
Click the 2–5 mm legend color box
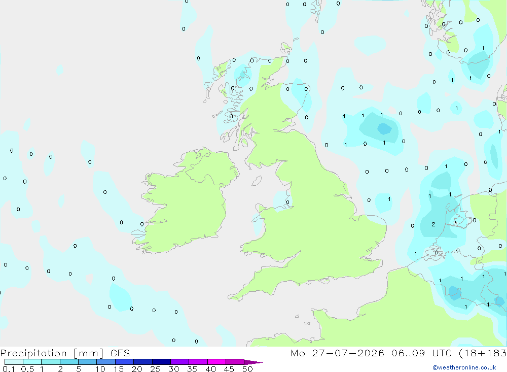(x=69, y=362)
